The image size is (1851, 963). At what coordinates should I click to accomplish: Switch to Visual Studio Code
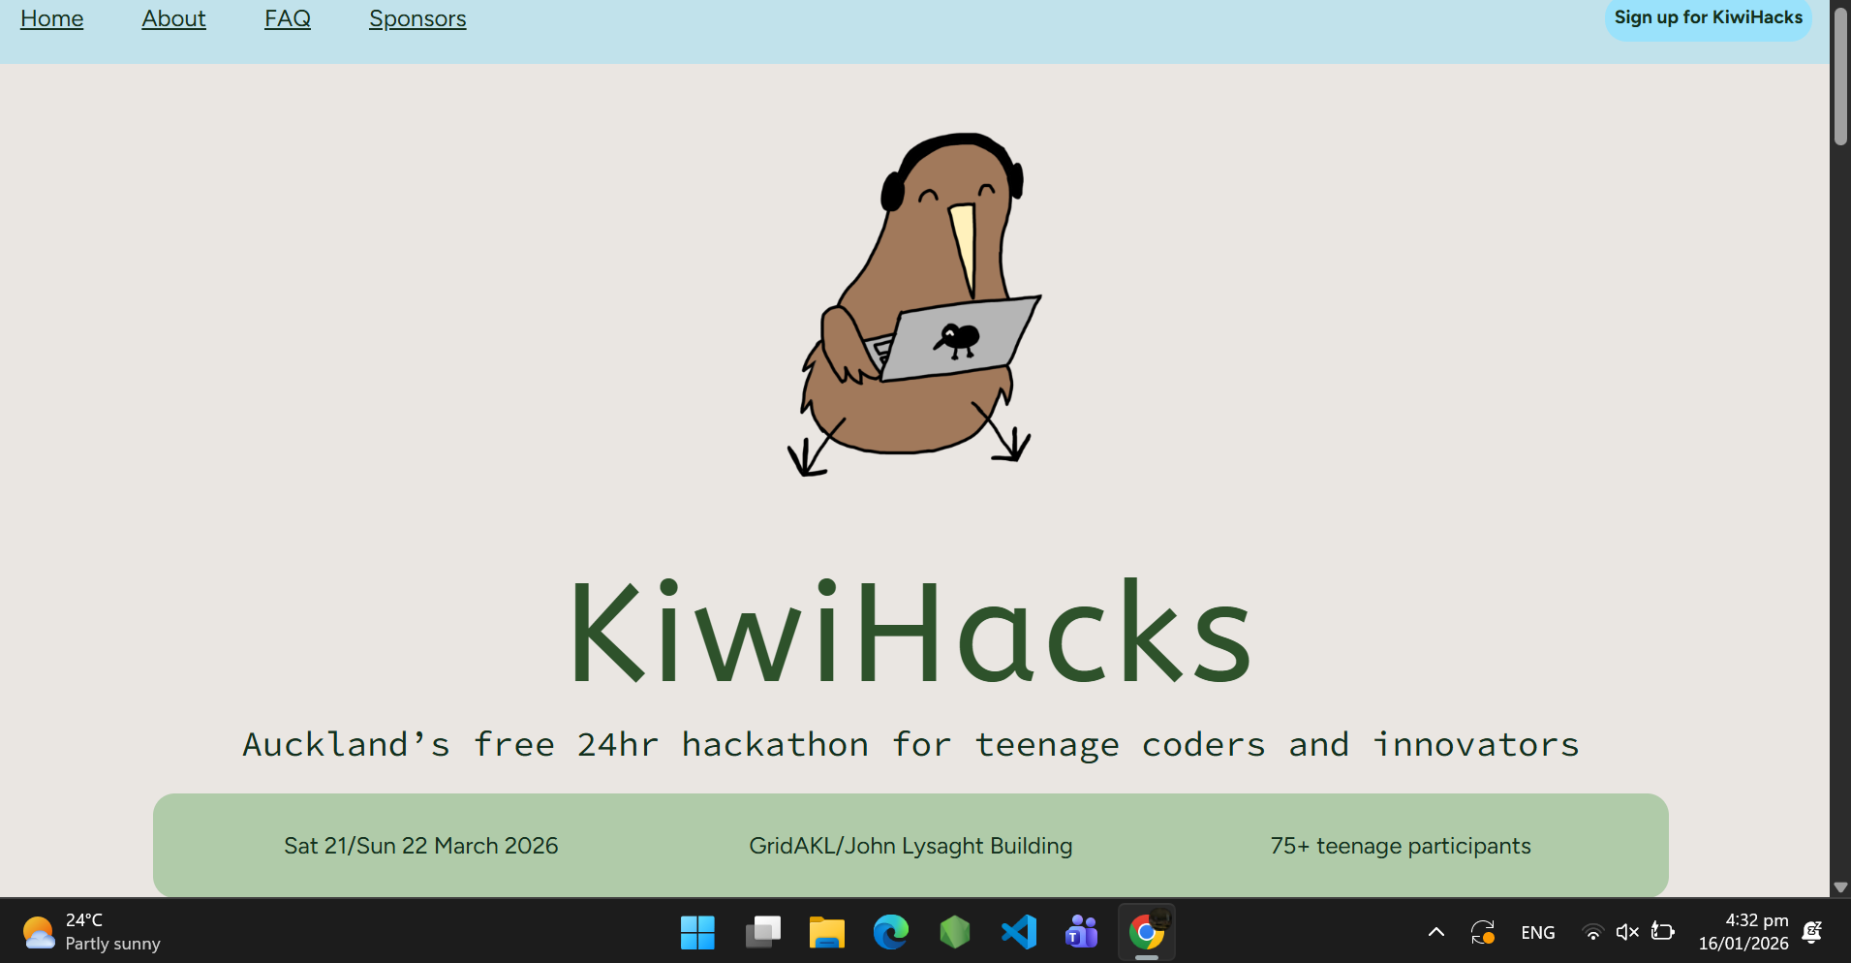click(x=1018, y=932)
